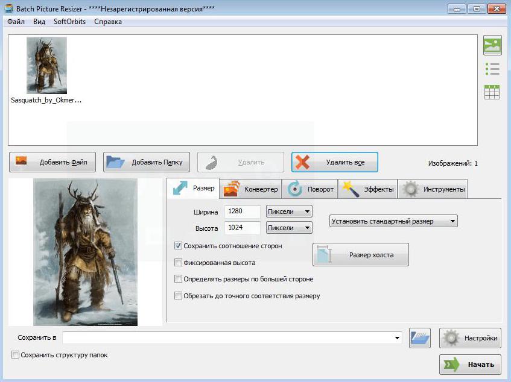Viewport: 511px width, 382px height.
Task: Click the Batch Picture Resizer title icon
Action: click(8, 8)
